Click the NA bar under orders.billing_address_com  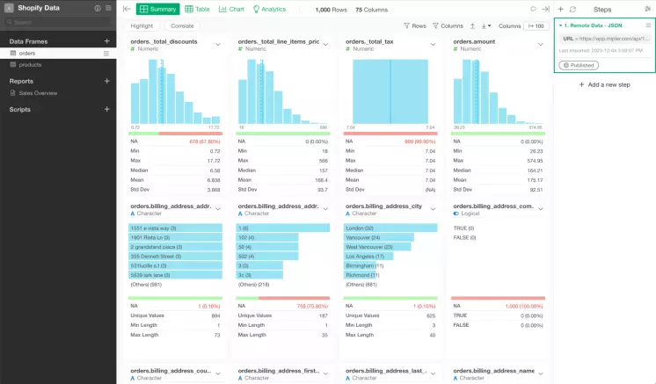click(x=498, y=299)
